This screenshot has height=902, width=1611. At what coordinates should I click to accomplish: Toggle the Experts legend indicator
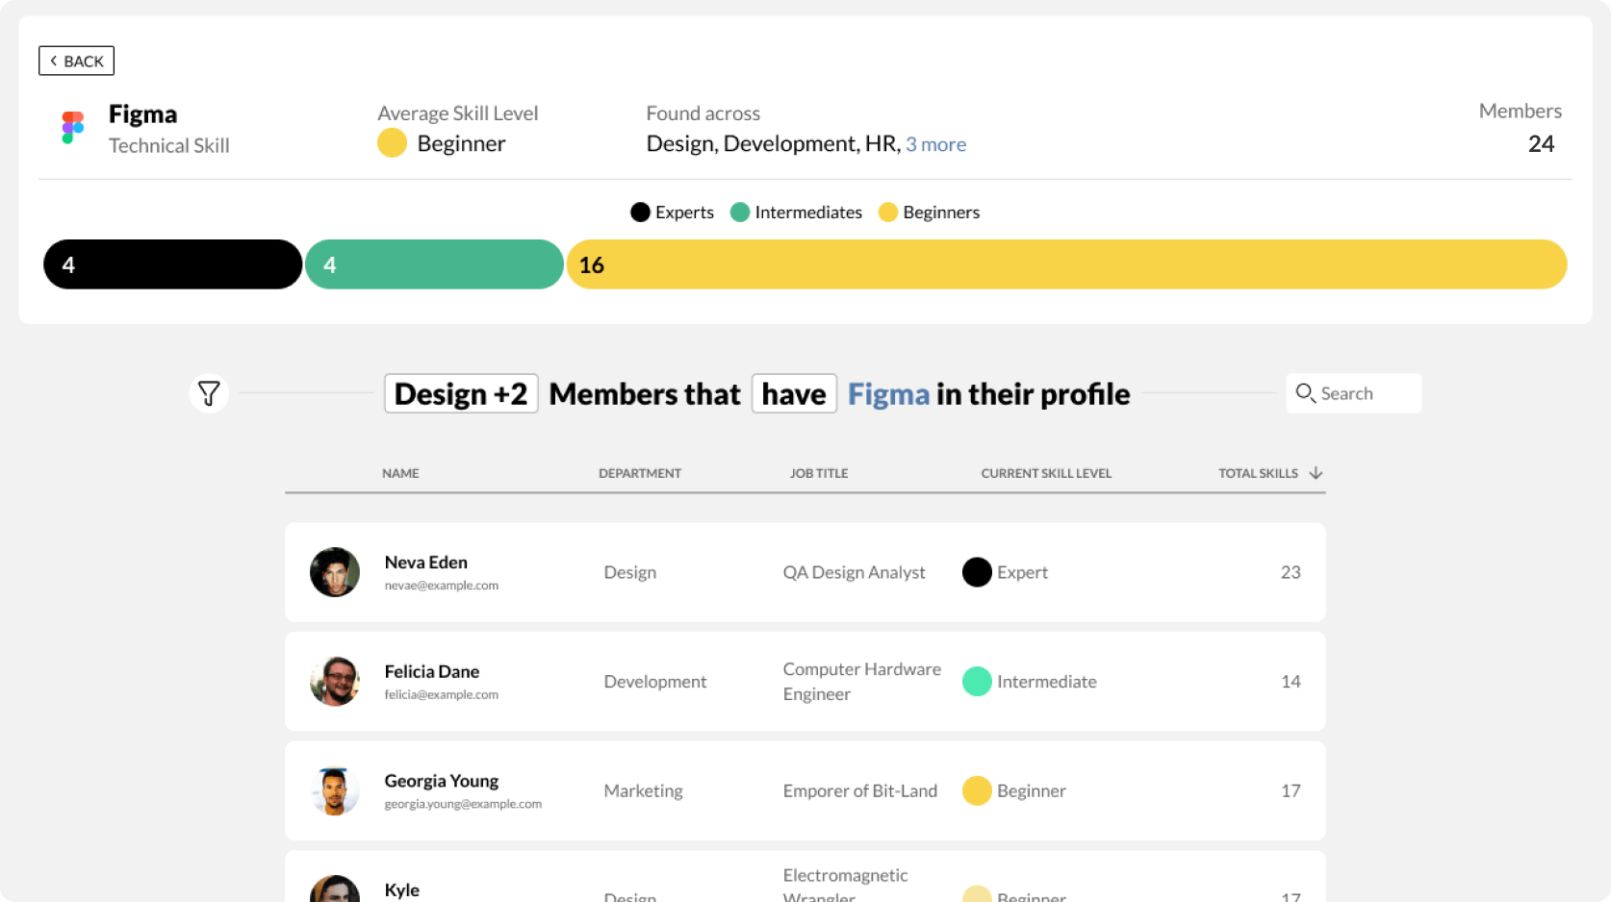pyautogui.click(x=640, y=212)
